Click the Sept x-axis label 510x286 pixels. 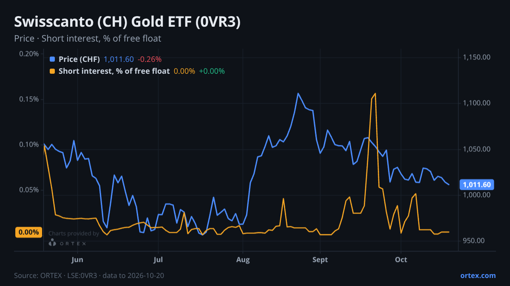point(320,259)
